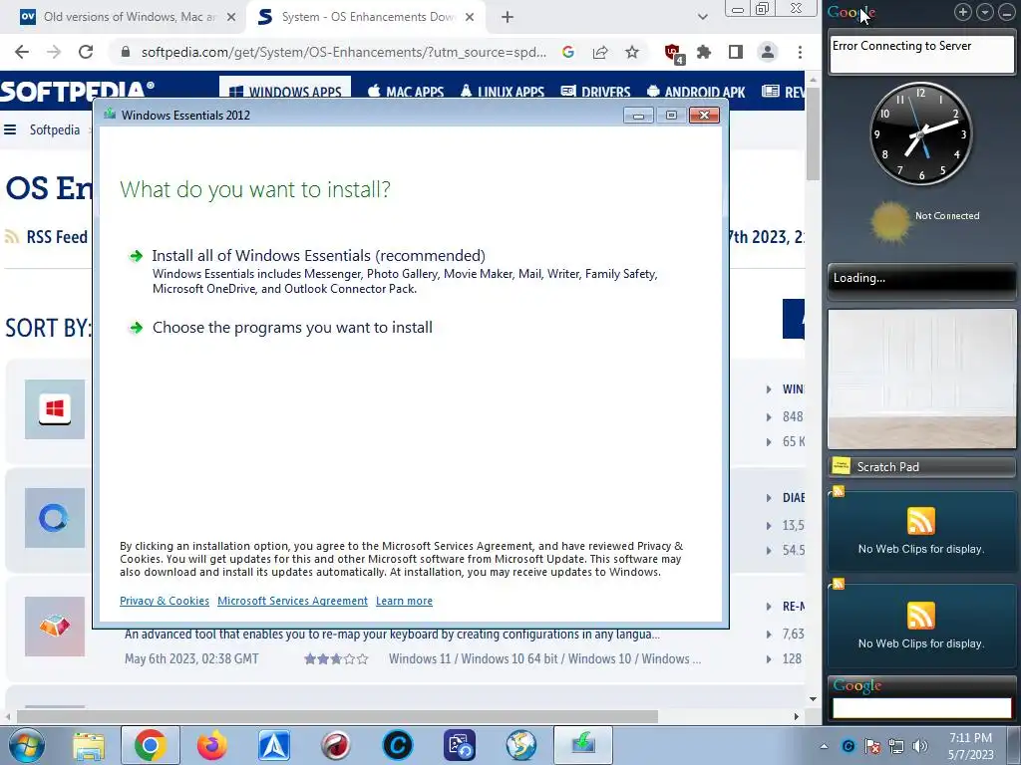Click the photo slideshow gadget

point(922,379)
